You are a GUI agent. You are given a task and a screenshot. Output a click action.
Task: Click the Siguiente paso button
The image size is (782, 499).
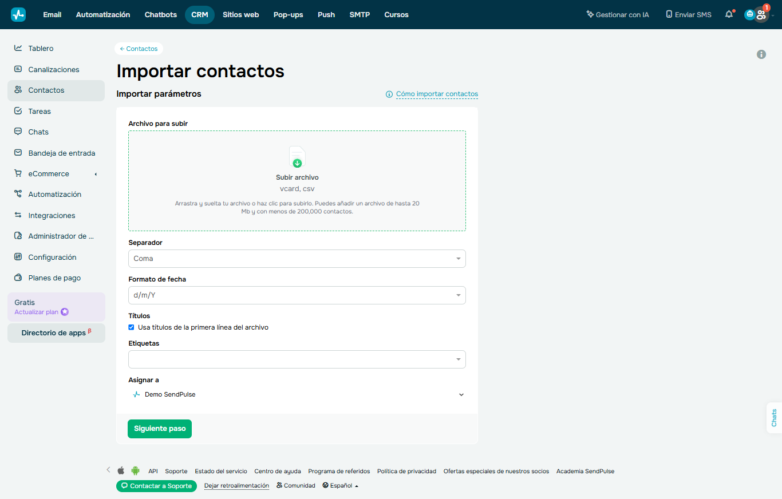[x=160, y=429]
